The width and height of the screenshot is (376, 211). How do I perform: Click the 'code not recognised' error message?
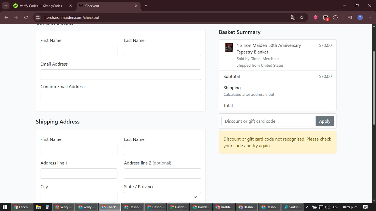click(x=277, y=142)
